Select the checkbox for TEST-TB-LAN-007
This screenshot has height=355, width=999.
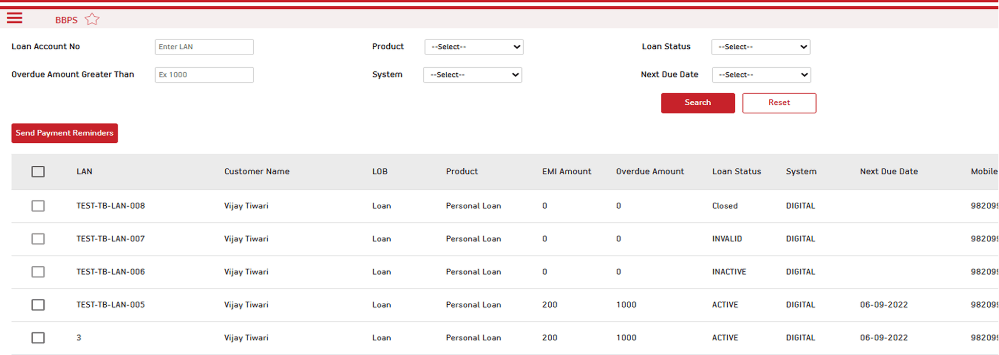click(x=38, y=239)
